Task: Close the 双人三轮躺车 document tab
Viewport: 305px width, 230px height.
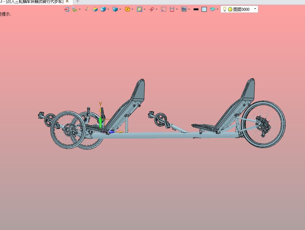Action: [67, 1]
